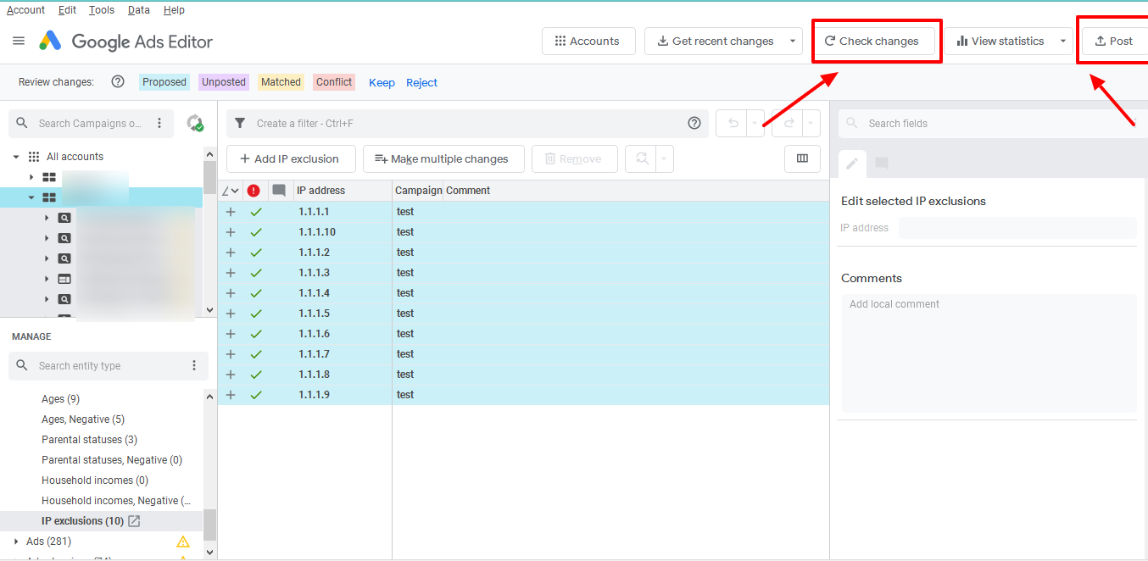Click the Unposted color legend tag
The width and height of the screenshot is (1148, 561).
pyautogui.click(x=224, y=82)
